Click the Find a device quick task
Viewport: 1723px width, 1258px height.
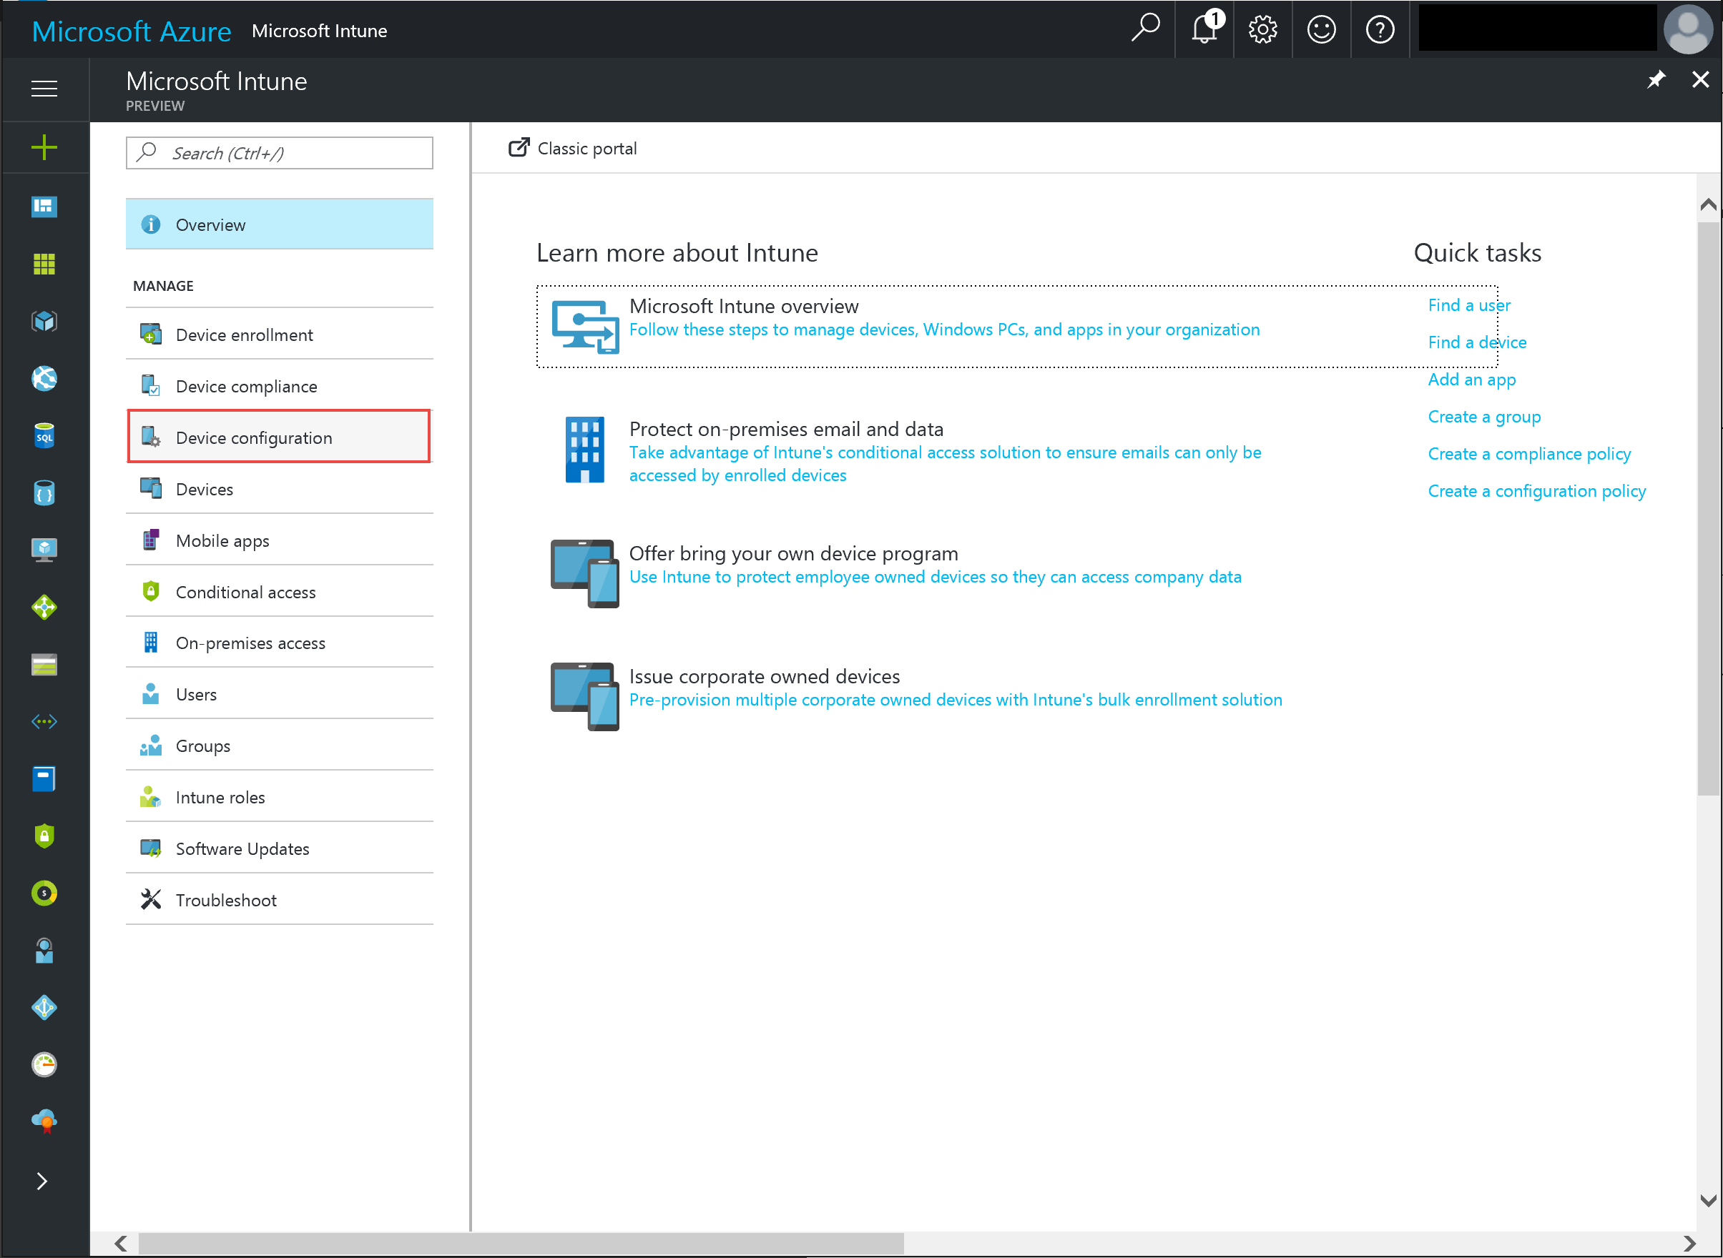point(1476,342)
